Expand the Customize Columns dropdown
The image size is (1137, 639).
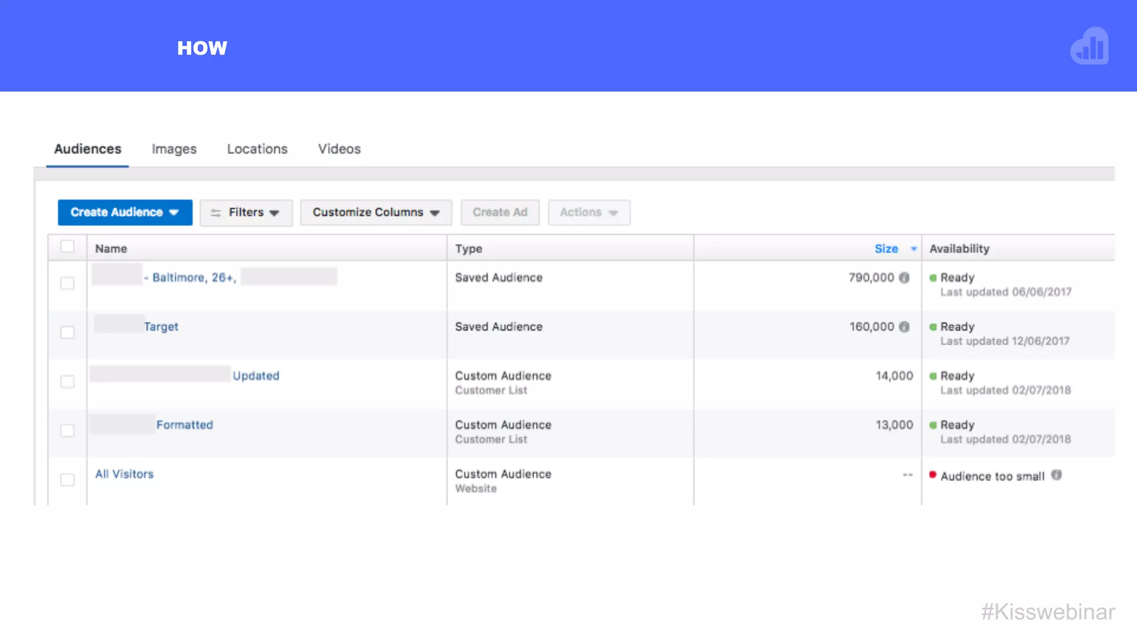[x=376, y=212]
